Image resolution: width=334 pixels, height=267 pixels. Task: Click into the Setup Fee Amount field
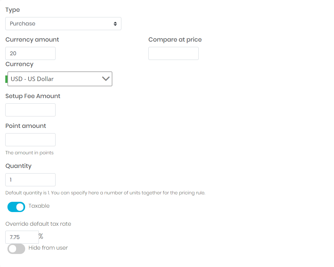pos(30,110)
